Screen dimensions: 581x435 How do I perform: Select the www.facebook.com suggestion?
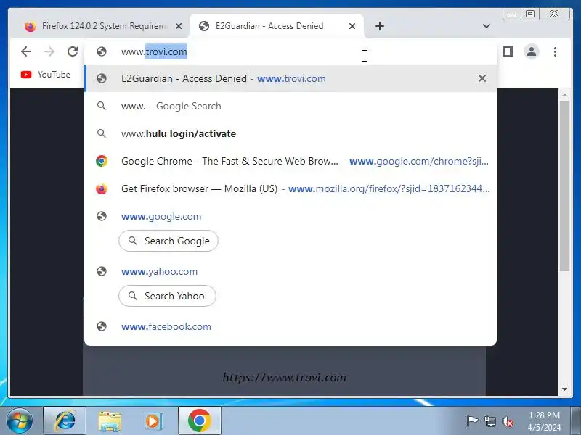pyautogui.click(x=290, y=327)
